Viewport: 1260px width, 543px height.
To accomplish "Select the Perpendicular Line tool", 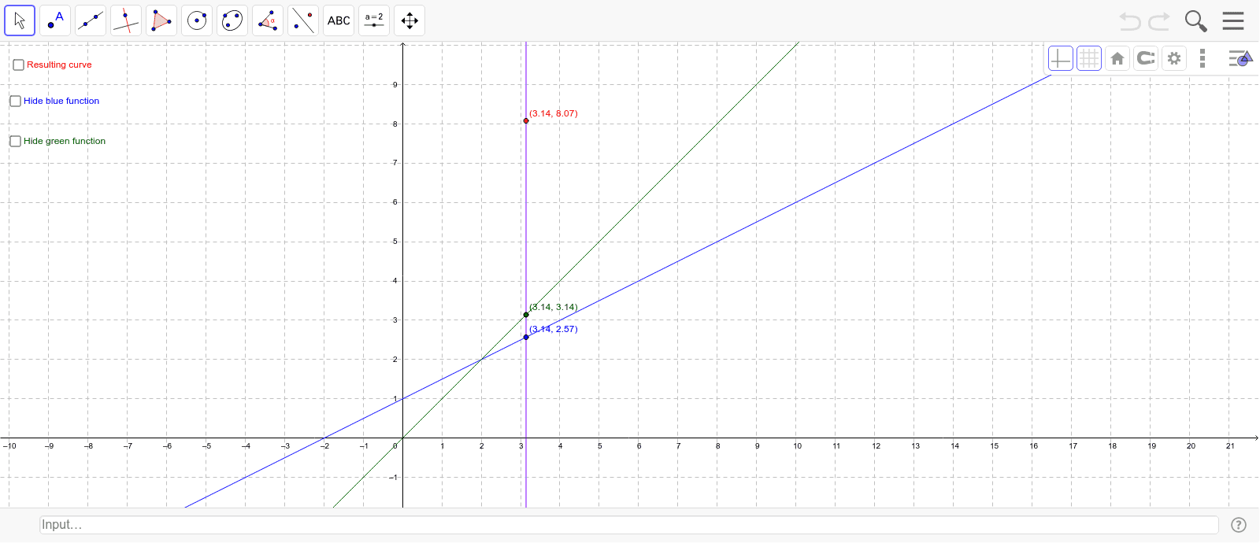I will [x=126, y=20].
